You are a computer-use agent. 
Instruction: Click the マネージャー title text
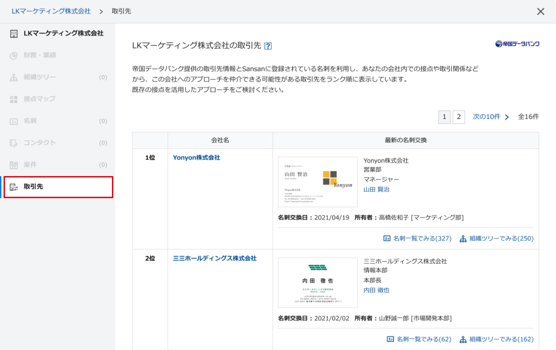tap(381, 180)
